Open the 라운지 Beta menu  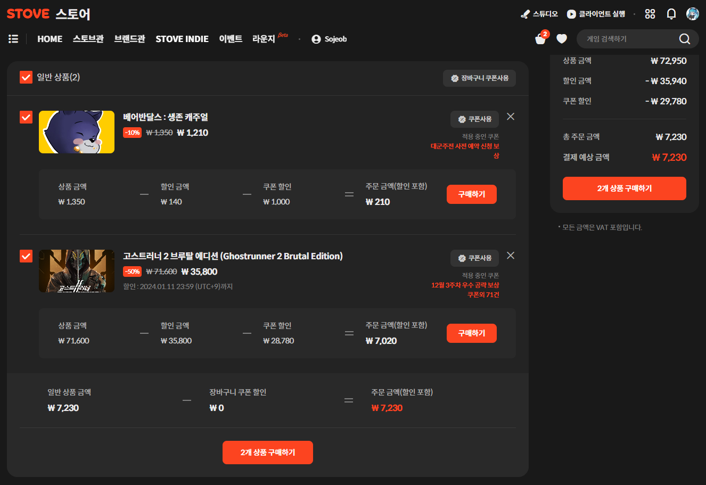(270, 38)
